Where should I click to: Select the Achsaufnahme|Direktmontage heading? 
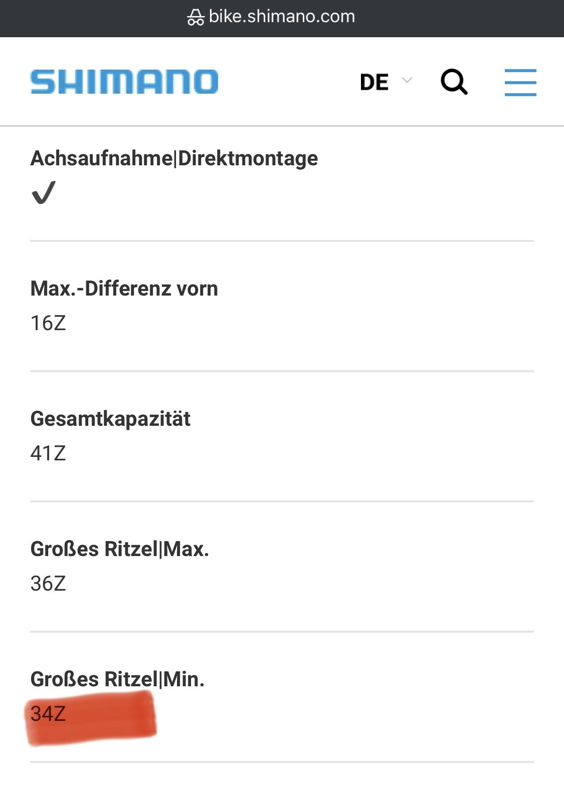(x=174, y=158)
